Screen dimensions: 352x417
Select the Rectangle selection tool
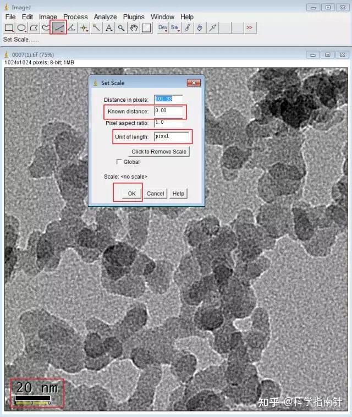9,28
